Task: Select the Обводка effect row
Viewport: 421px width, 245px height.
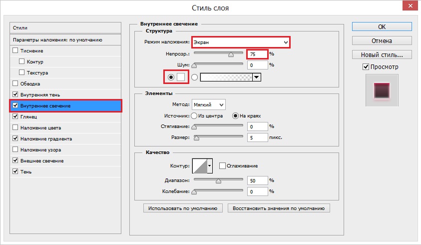Action: 65,83
